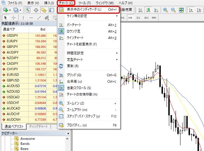Select the H1 timeframe button
This screenshot has height=151, width=204.
tap(123, 18)
